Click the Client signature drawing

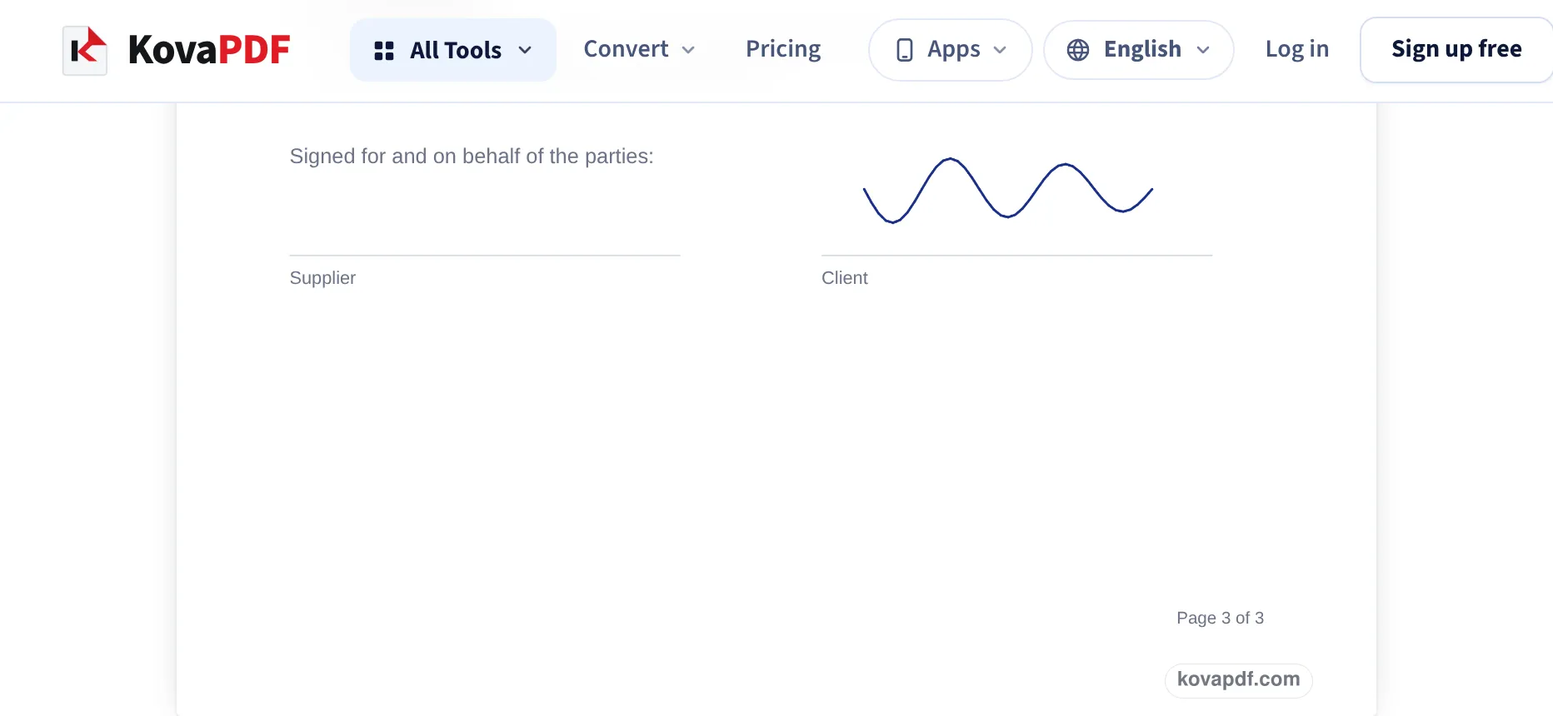coord(1008,191)
